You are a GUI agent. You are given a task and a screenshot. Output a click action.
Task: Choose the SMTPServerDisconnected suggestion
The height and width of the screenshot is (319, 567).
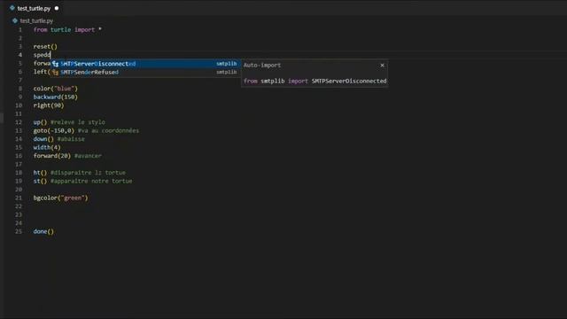[144, 64]
